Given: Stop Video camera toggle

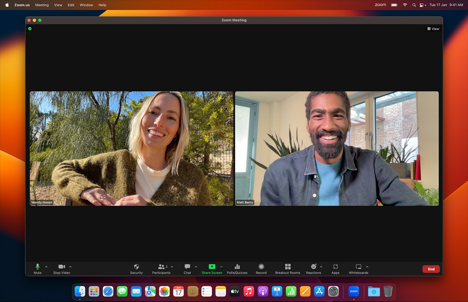Looking at the screenshot, I should 61,268.
